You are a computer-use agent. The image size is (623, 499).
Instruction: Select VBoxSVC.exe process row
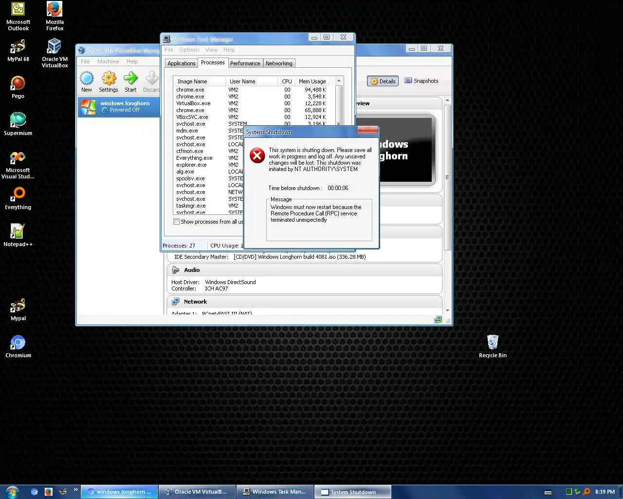pos(251,117)
